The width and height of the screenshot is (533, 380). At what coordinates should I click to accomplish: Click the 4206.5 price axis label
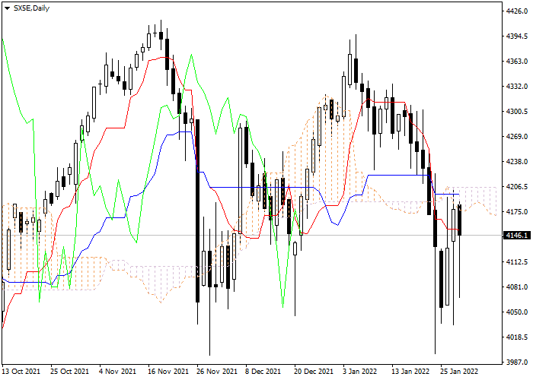517,187
